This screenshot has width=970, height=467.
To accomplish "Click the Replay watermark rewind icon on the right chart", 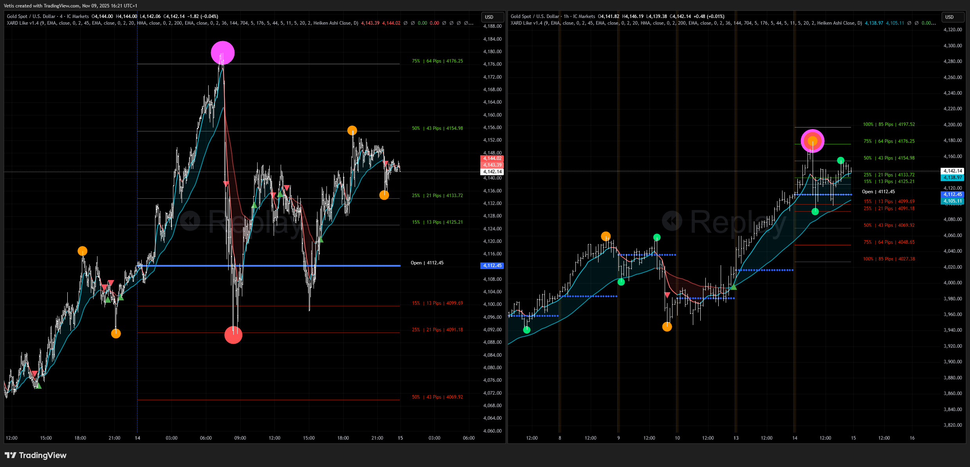I will (672, 221).
